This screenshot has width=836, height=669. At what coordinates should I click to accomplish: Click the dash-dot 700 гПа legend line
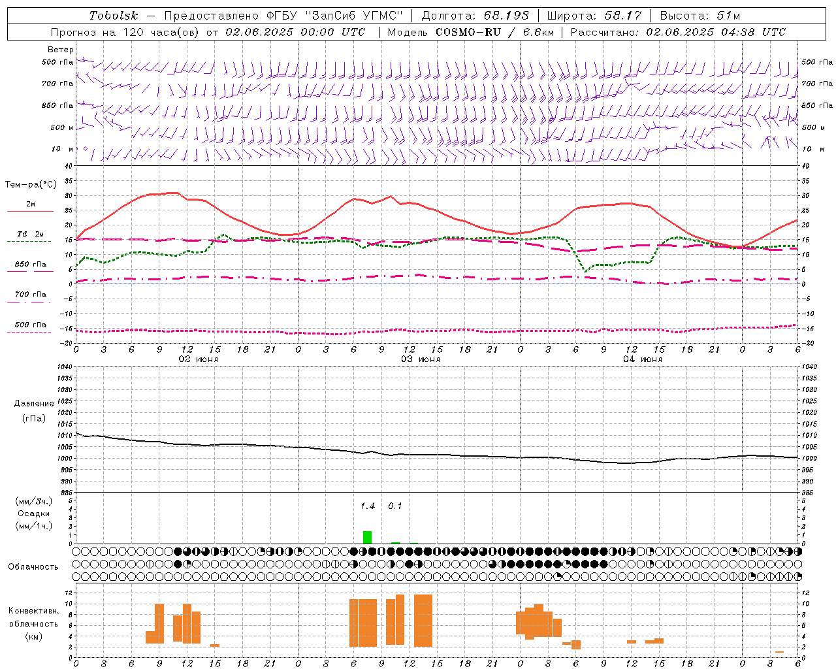click(x=29, y=302)
